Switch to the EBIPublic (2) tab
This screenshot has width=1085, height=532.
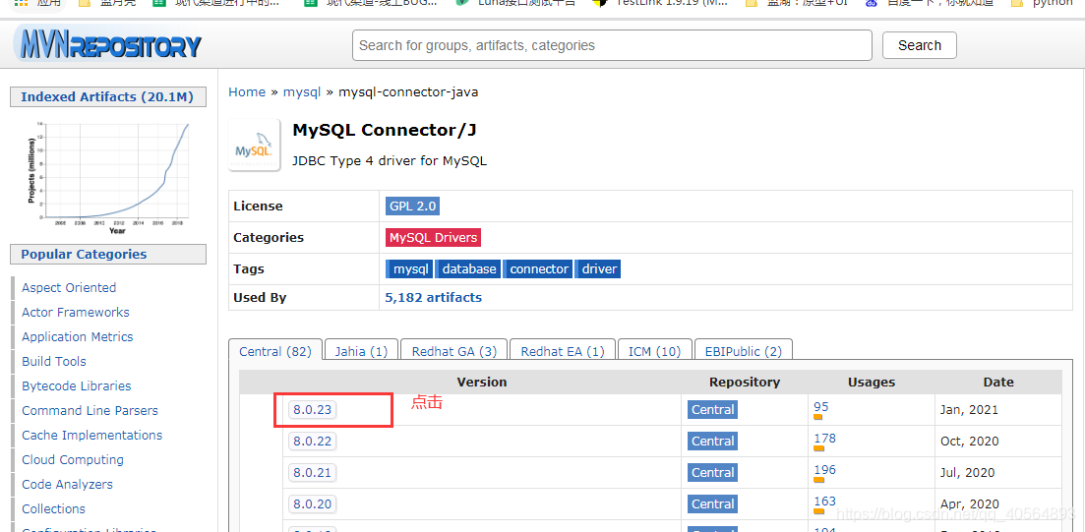743,351
